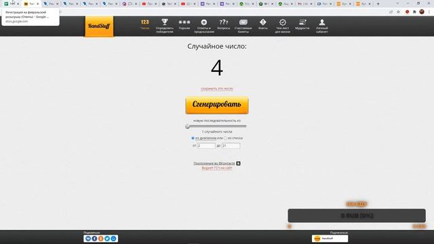This screenshot has height=244, width=434.
Task: Click the до maximum value field
Action: coord(231,146)
